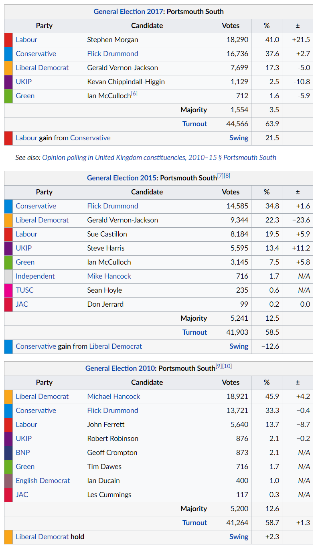Open the TUSC party link
The image size is (318, 550).
click(24, 290)
